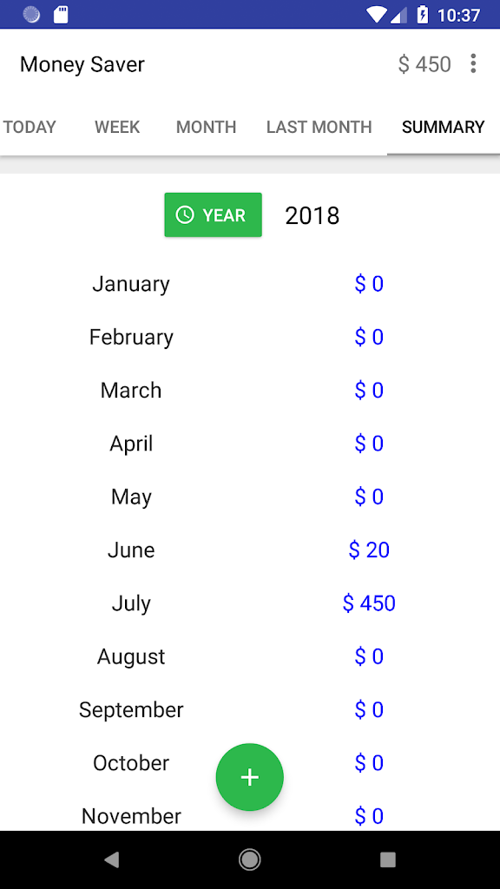The width and height of the screenshot is (500, 889).
Task: Tap the Android back navigation icon
Action: [112, 859]
